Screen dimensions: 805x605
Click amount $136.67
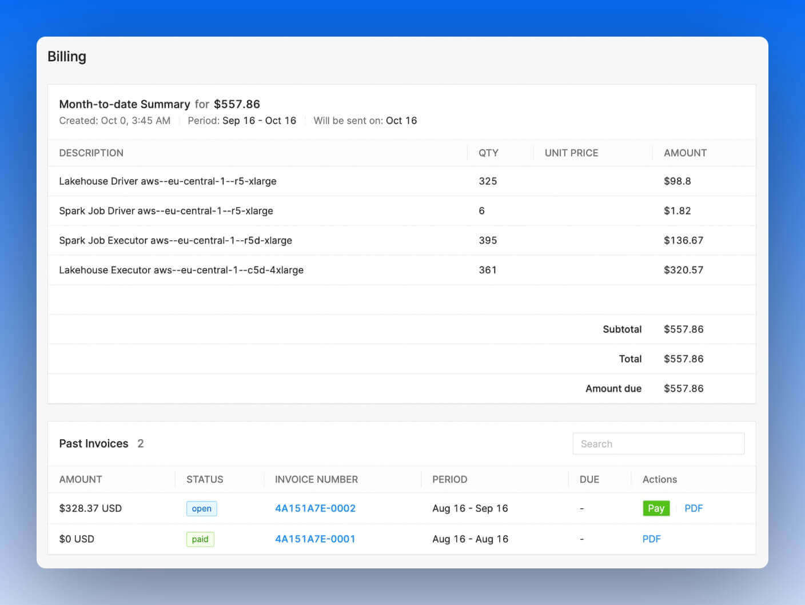[683, 241]
